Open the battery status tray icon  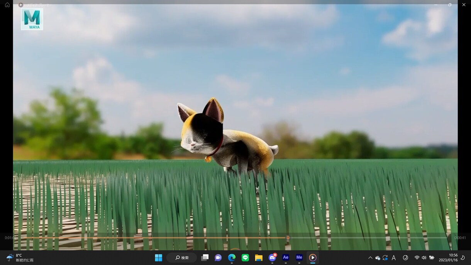tap(432, 258)
